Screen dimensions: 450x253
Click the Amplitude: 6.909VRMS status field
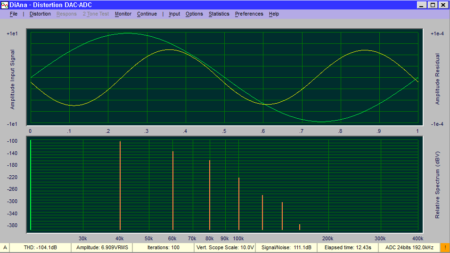pos(102,247)
